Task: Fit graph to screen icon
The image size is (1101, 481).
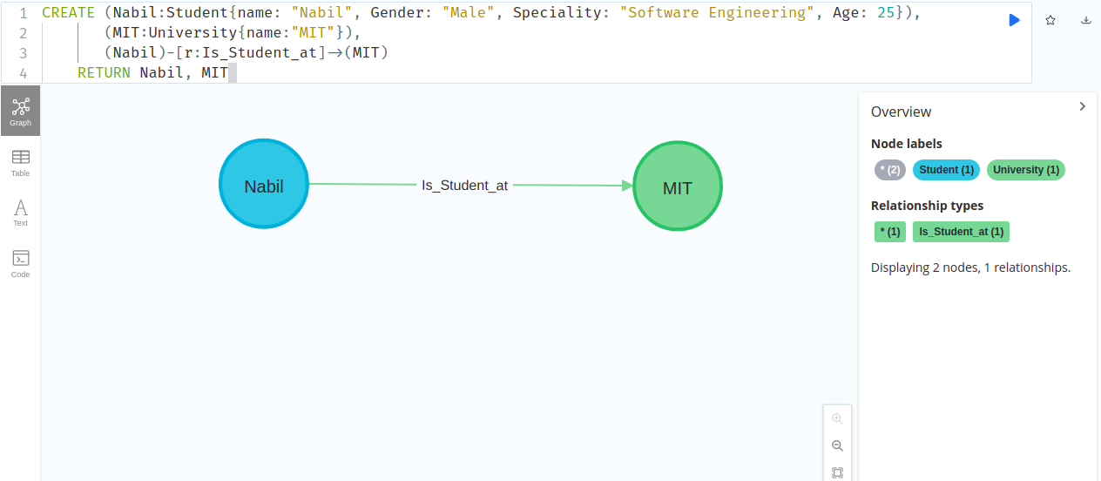Action: click(x=837, y=472)
